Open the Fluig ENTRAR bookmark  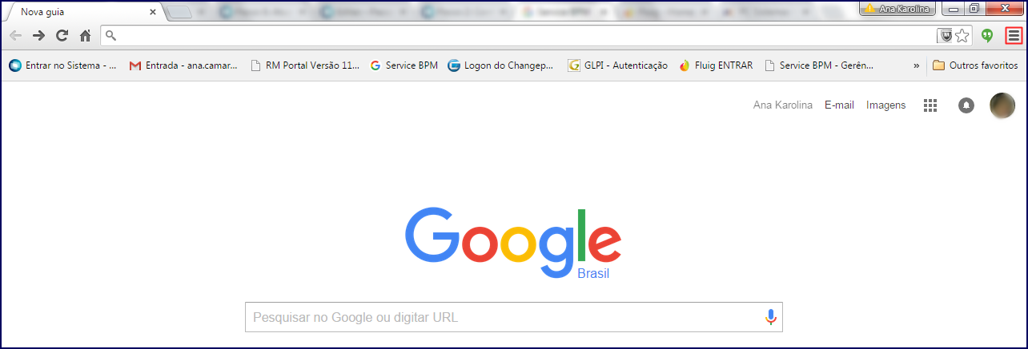click(716, 65)
